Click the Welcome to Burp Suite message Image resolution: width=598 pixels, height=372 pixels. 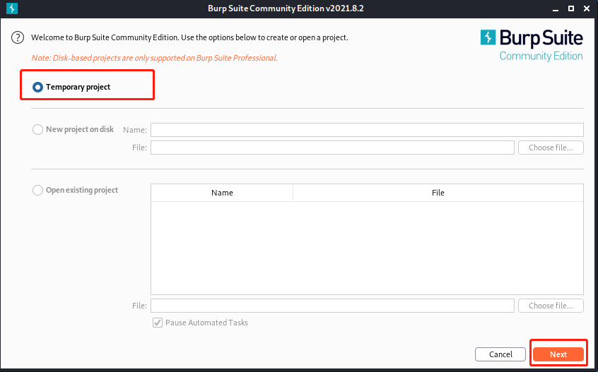point(189,37)
